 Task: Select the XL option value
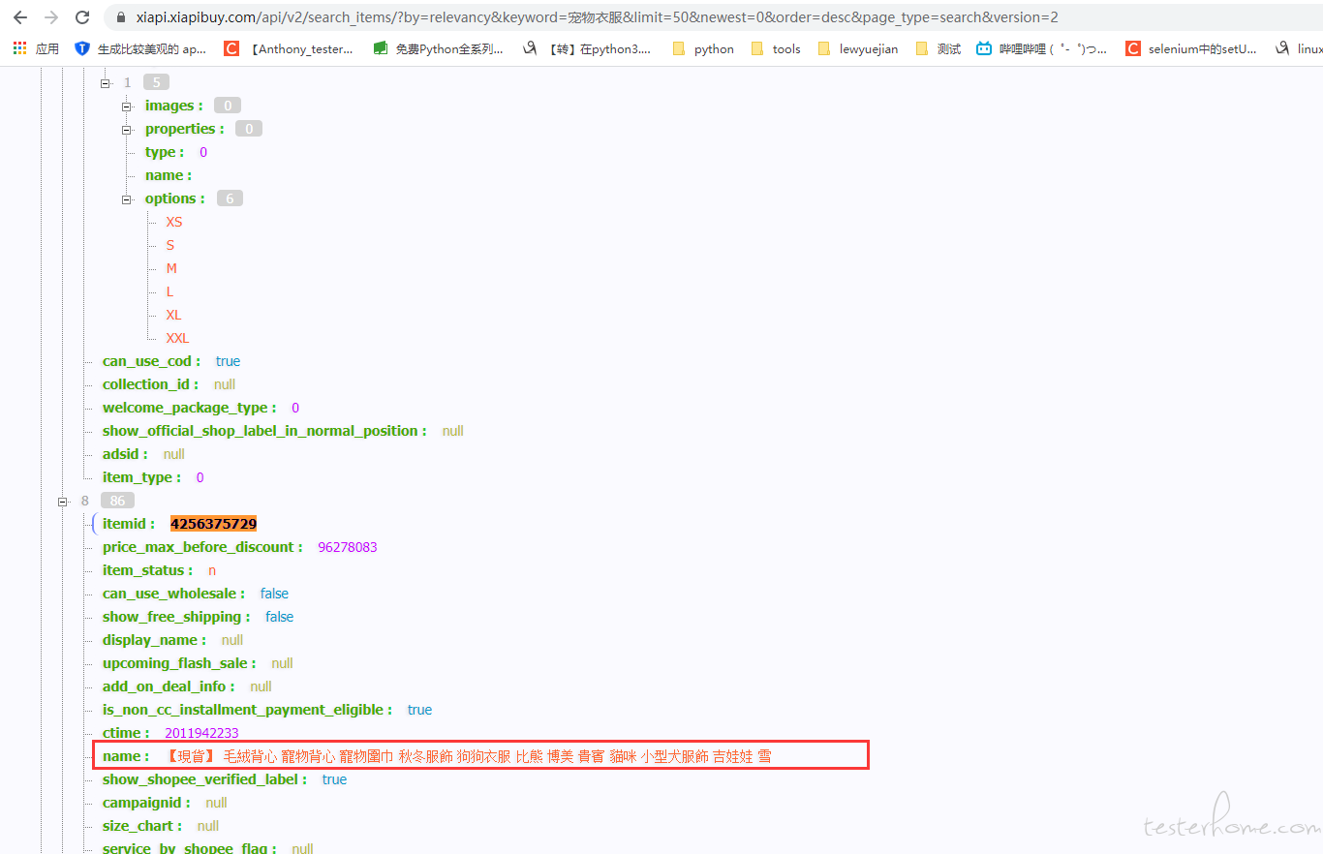[x=173, y=315]
